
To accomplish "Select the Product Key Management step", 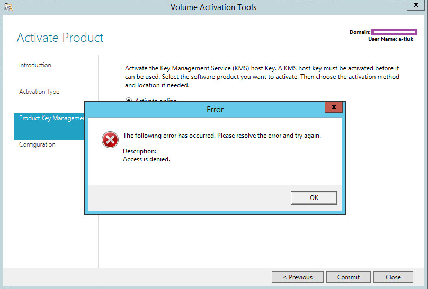I will [x=51, y=118].
